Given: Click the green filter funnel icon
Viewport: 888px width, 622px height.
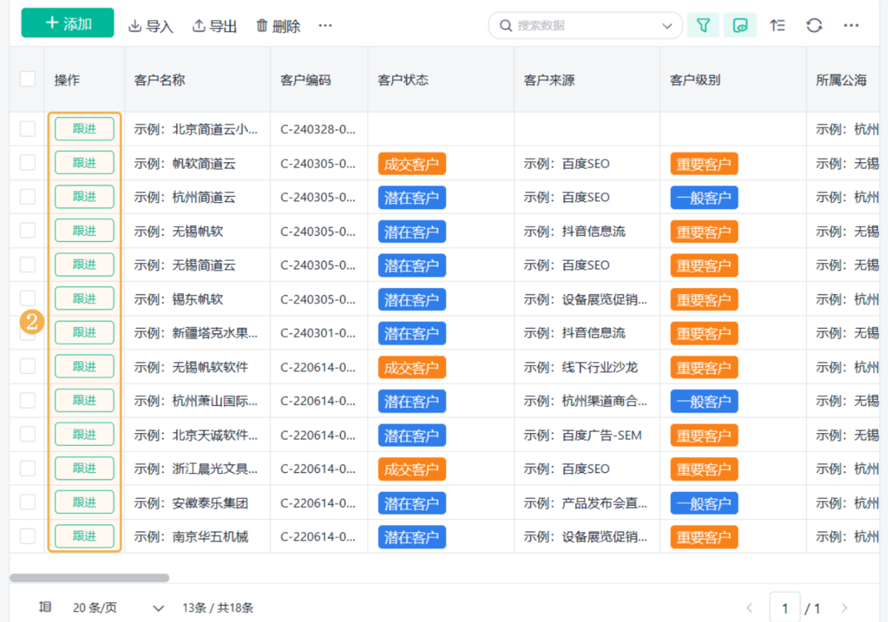Looking at the screenshot, I should click(703, 25).
